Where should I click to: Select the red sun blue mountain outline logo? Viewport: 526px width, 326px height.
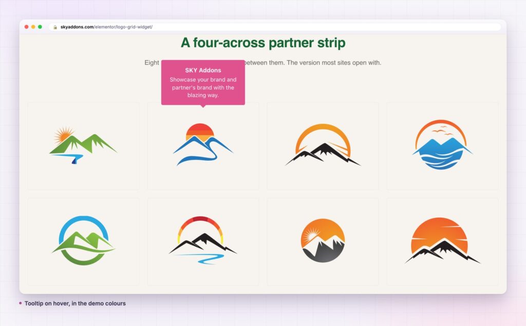point(203,145)
